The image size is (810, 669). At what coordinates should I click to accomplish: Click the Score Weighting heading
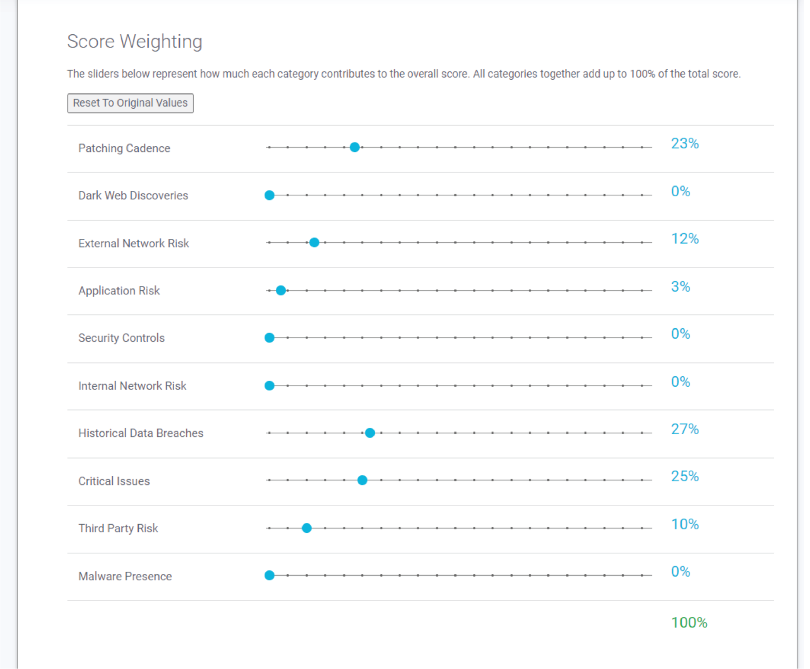(x=134, y=41)
